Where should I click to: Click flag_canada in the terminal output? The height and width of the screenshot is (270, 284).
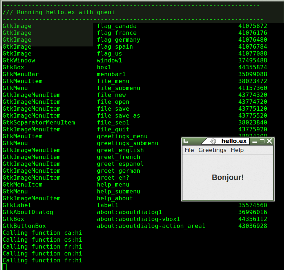point(116,26)
